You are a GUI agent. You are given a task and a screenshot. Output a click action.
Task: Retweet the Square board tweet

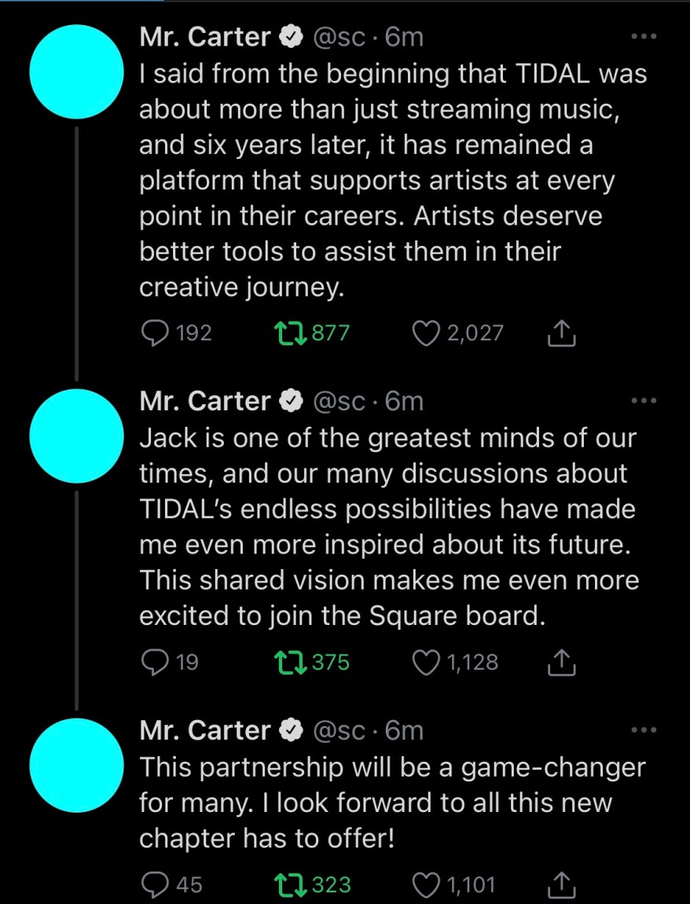(292, 662)
